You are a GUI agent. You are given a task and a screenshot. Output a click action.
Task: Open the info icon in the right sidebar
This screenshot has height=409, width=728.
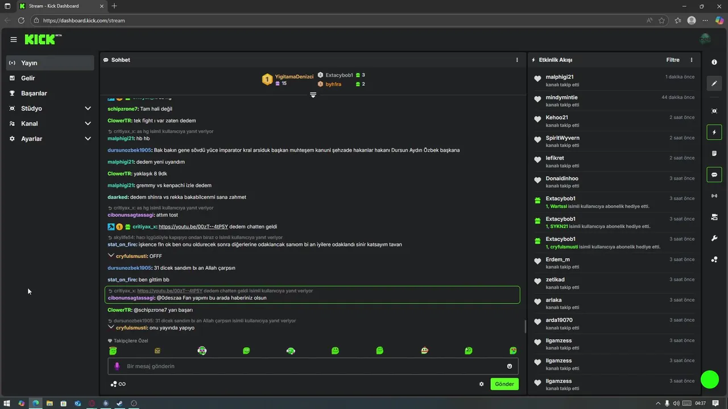coord(714,62)
